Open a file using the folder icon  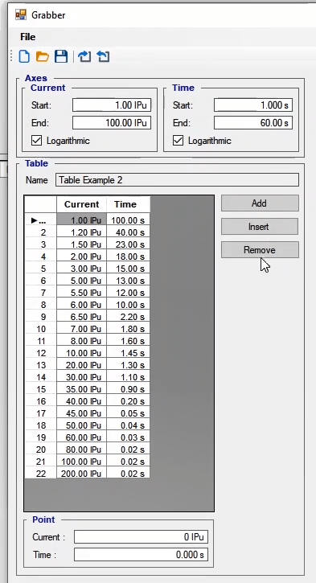tap(43, 56)
